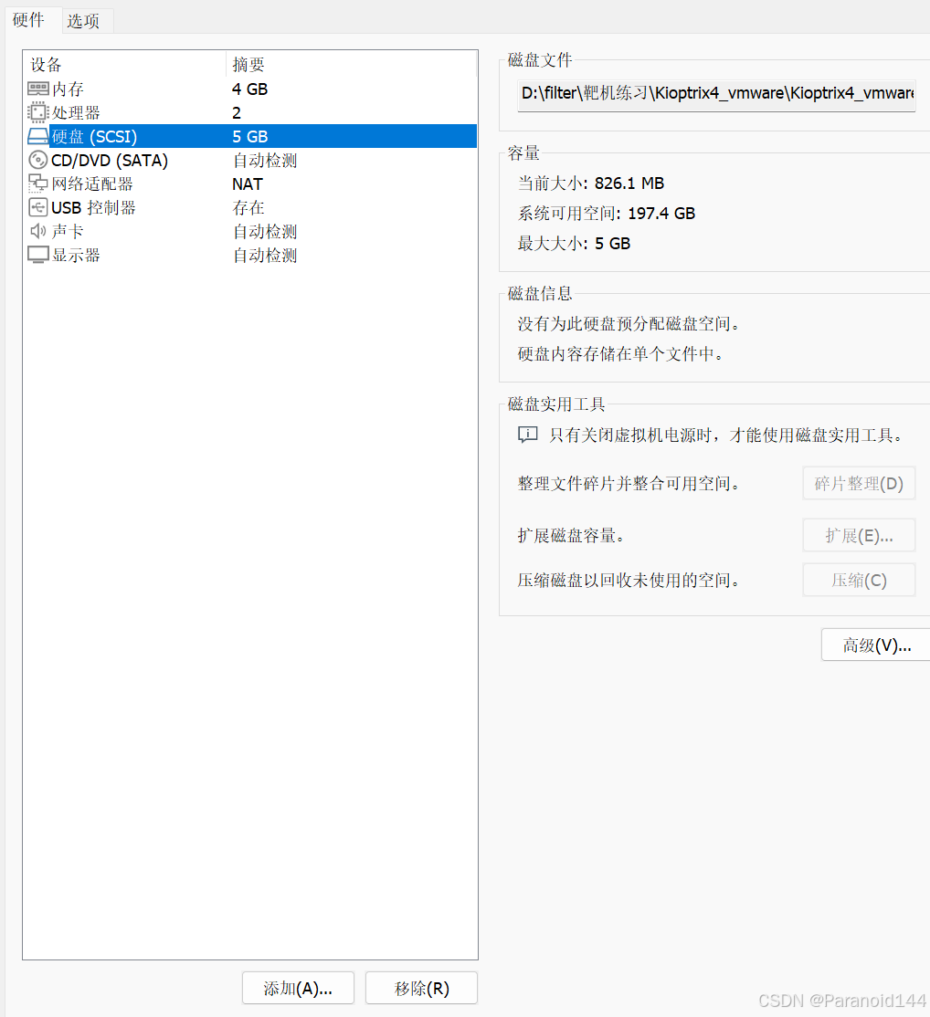Click the network adapter (网络适配器) icon
Viewport: 930px width, 1017px height.
tap(38, 183)
